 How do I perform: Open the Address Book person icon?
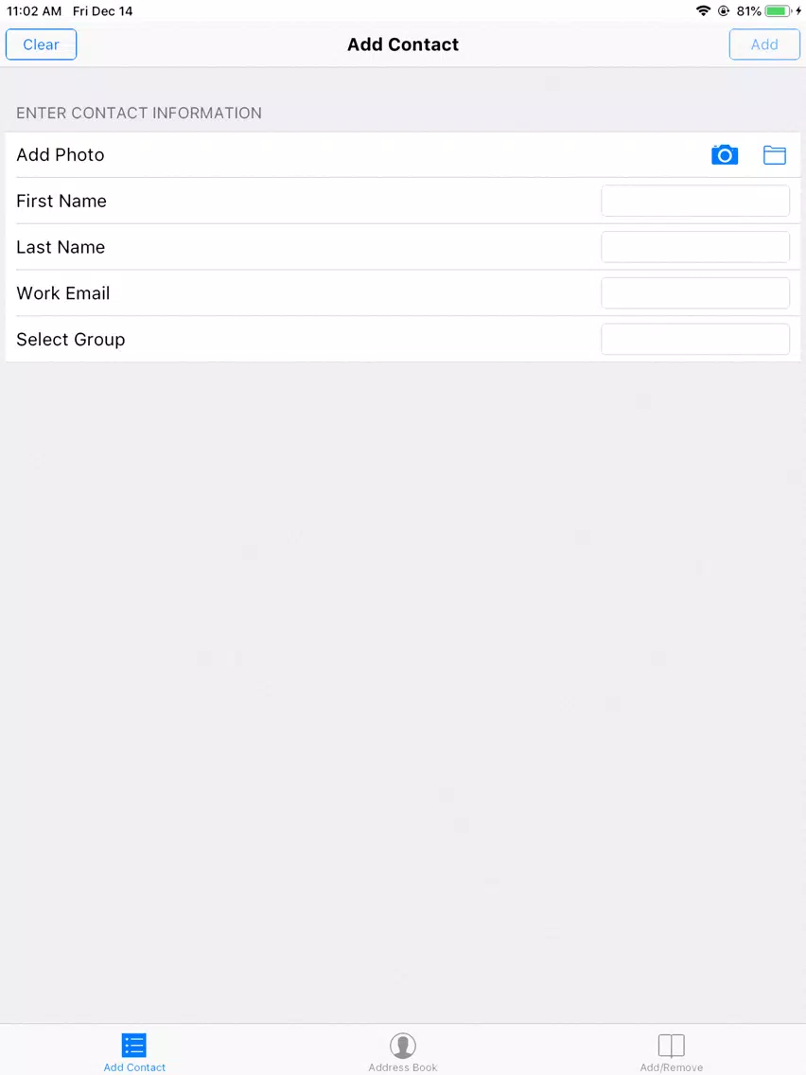click(x=403, y=1046)
